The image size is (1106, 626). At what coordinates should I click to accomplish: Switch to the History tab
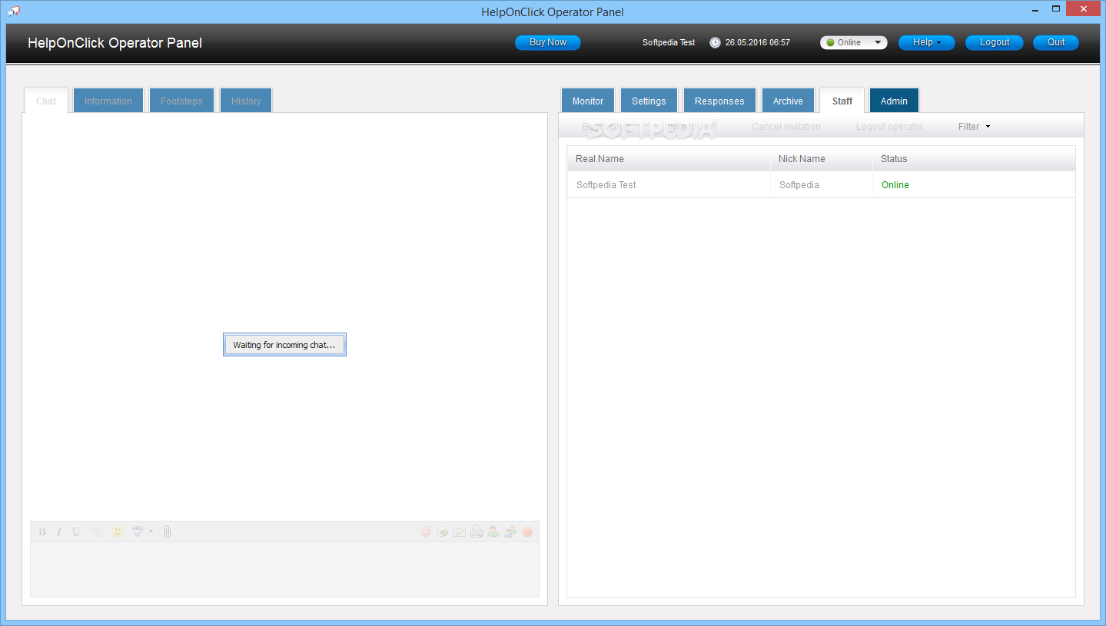(x=246, y=101)
